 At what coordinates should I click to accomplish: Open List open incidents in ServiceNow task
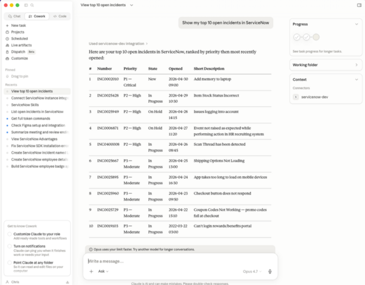(x=37, y=112)
